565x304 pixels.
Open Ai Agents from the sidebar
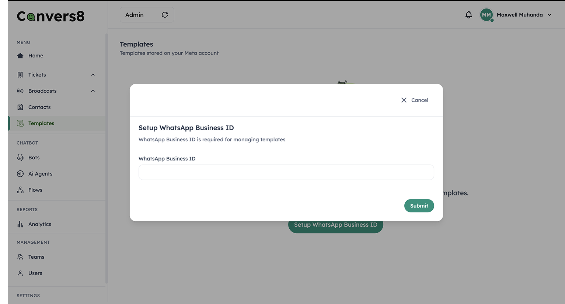[20, 173]
